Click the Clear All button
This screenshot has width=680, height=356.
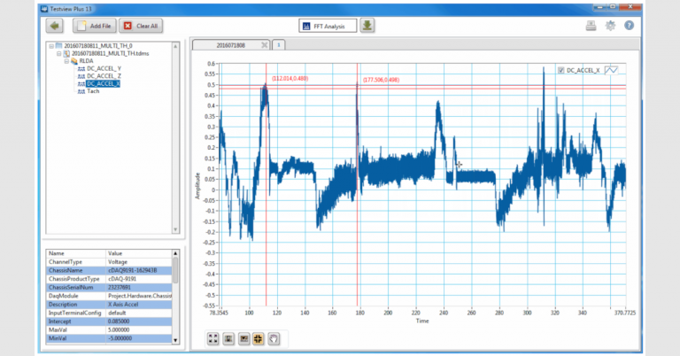[x=141, y=26]
